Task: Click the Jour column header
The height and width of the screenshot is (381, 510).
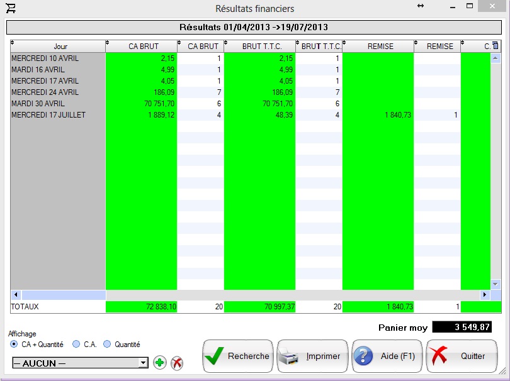Action: click(x=60, y=47)
